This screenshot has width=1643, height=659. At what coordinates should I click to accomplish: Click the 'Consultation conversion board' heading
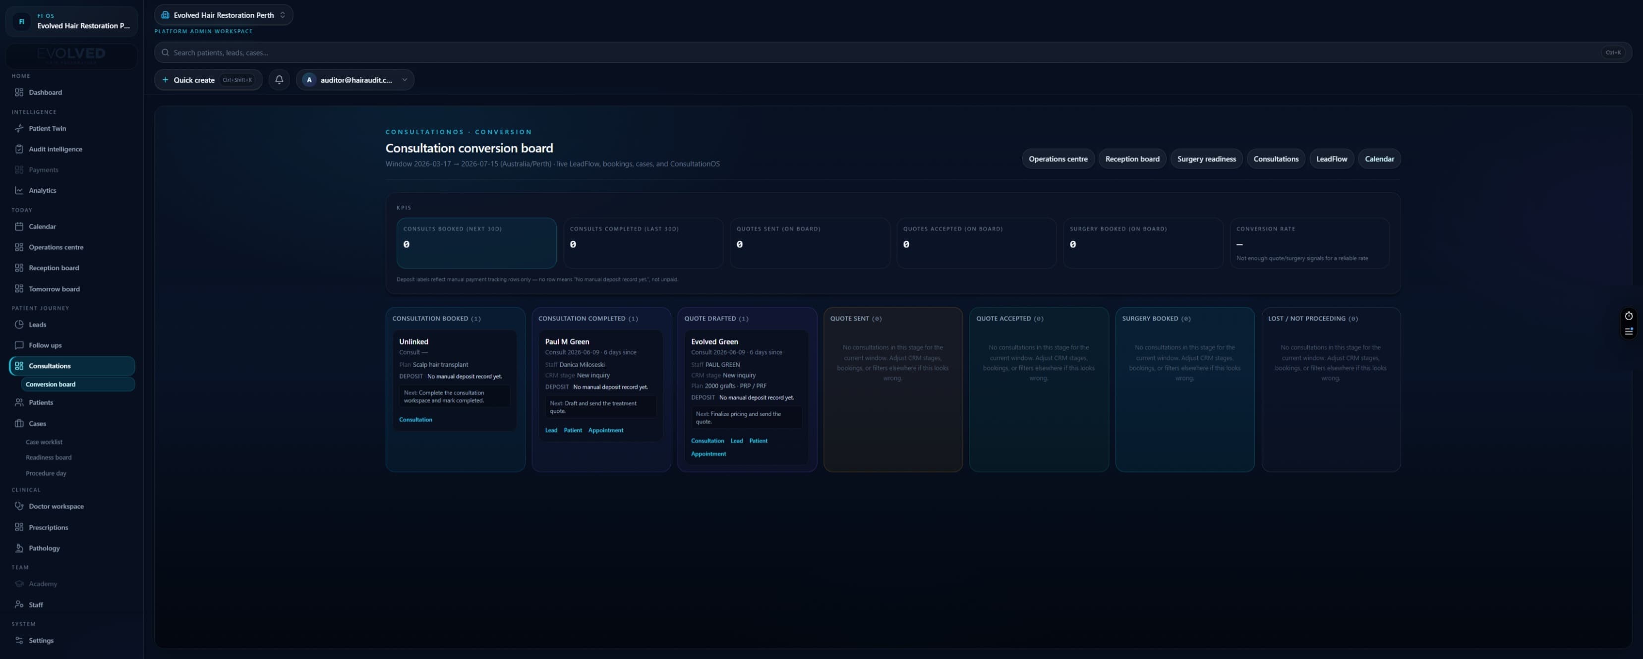[469, 148]
